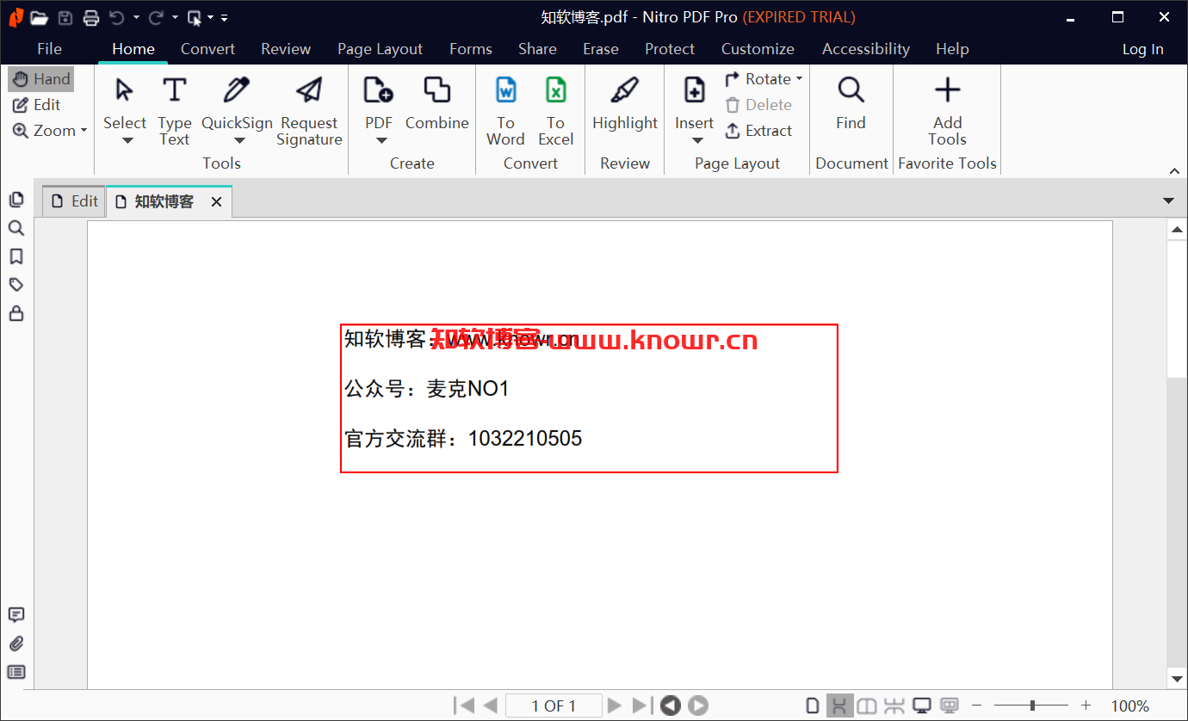Click the Log In link

[1142, 49]
